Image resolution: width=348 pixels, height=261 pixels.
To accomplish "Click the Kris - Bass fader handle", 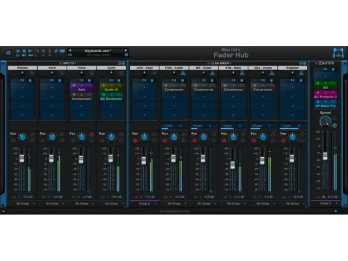I will tap(233, 165).
